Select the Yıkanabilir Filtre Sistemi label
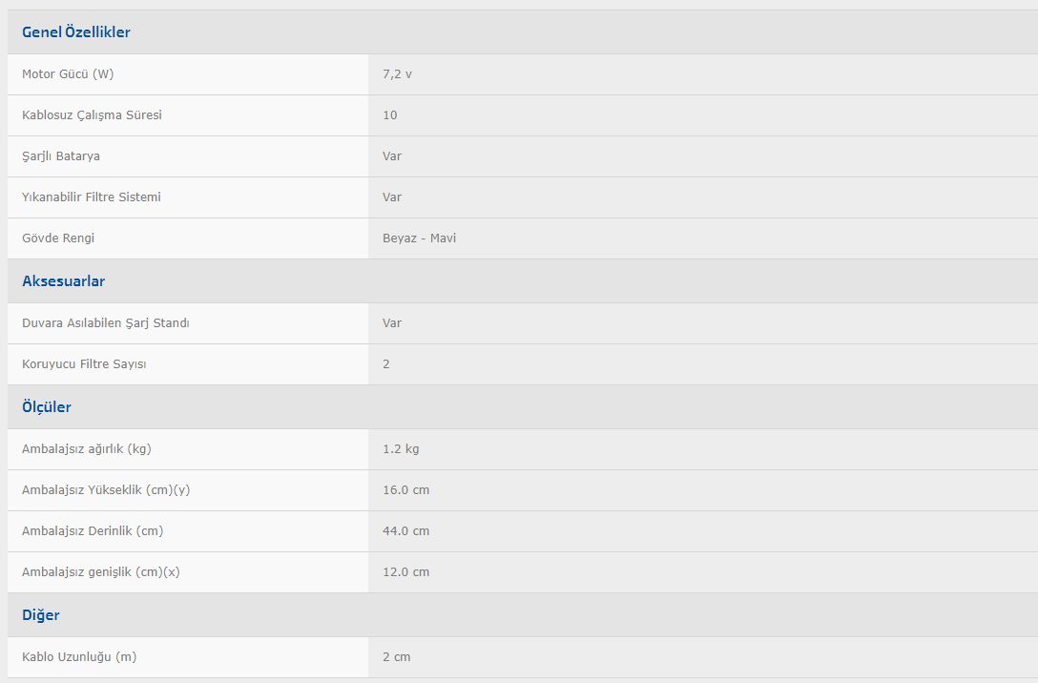Screen dimensions: 1038x683 [92, 197]
